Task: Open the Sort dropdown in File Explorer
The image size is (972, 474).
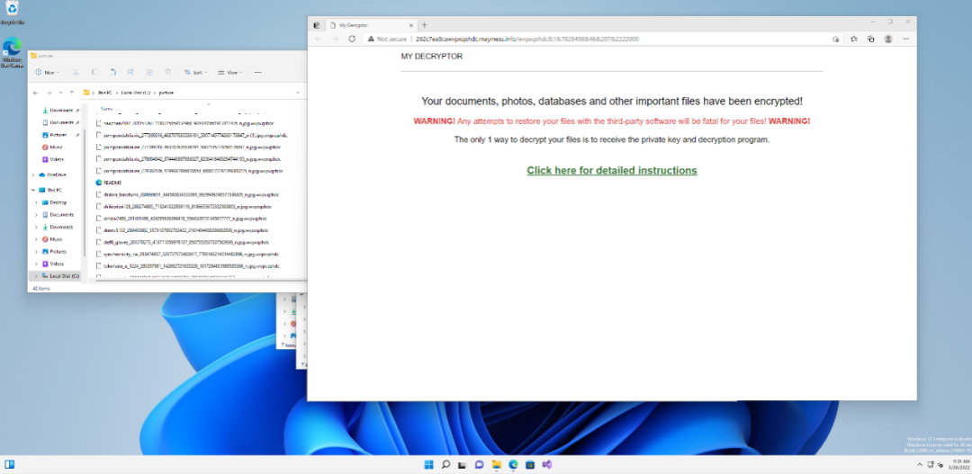Action: pos(196,73)
